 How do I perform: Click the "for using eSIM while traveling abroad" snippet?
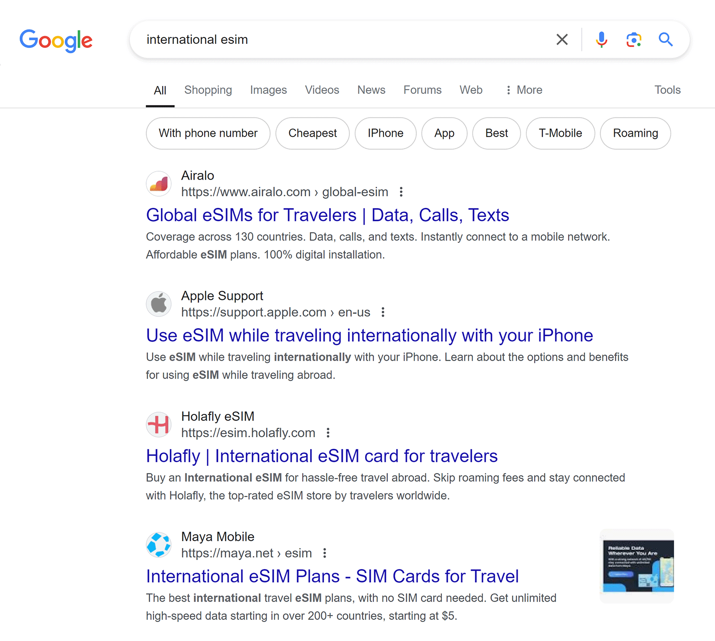click(240, 375)
